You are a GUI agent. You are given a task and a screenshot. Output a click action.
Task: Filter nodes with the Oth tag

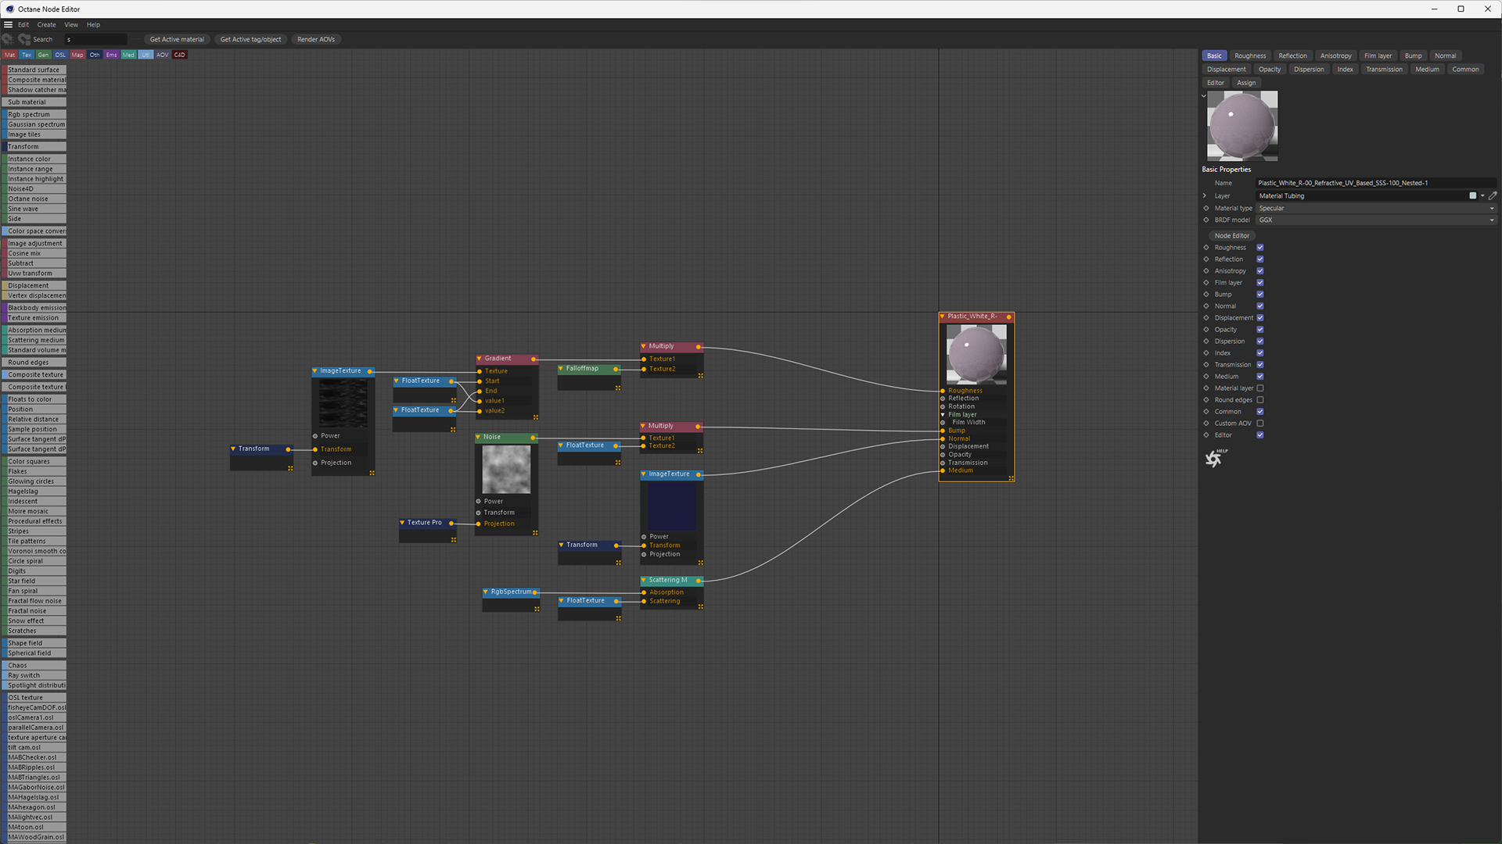pos(95,55)
